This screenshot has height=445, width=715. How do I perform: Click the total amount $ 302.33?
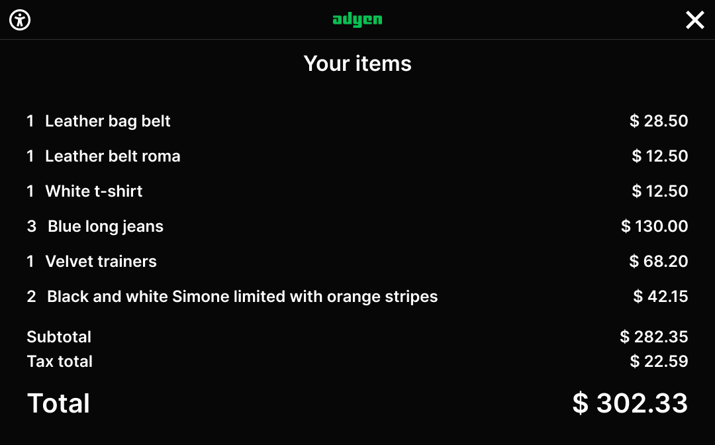630,403
